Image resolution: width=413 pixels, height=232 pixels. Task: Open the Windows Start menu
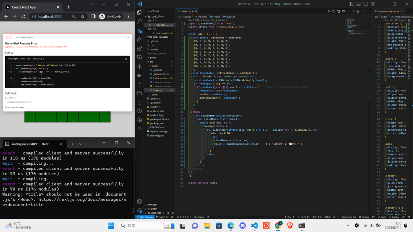coord(111,225)
